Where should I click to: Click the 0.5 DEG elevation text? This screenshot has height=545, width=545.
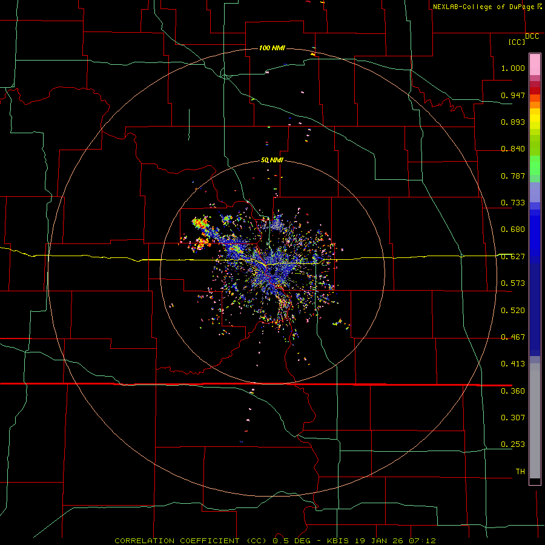(x=292, y=541)
